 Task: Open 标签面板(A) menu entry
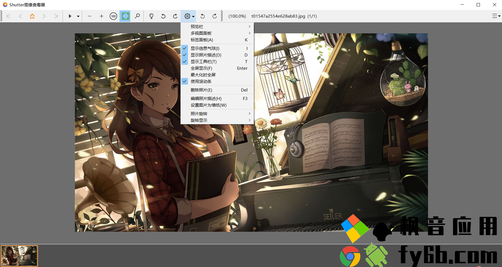[217, 40]
